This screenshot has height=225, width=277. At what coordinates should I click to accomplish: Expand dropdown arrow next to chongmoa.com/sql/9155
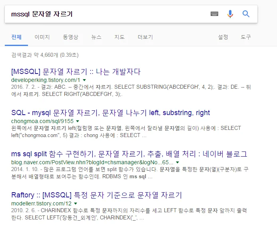click(78, 121)
